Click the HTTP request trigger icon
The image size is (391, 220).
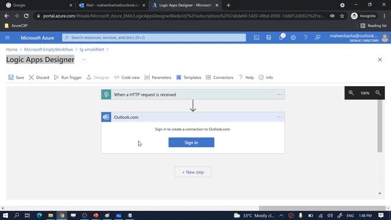tap(106, 95)
